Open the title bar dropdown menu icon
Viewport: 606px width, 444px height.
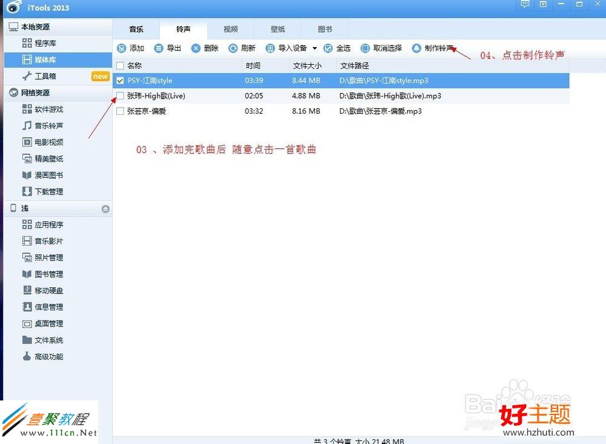click(543, 4)
